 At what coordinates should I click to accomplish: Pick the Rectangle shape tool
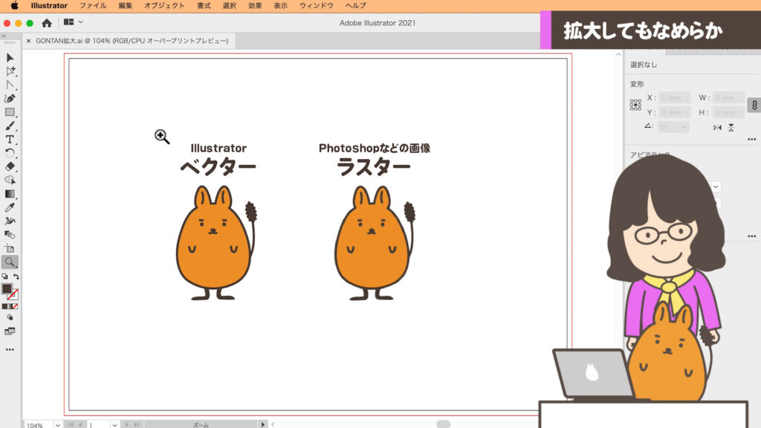tap(10, 112)
